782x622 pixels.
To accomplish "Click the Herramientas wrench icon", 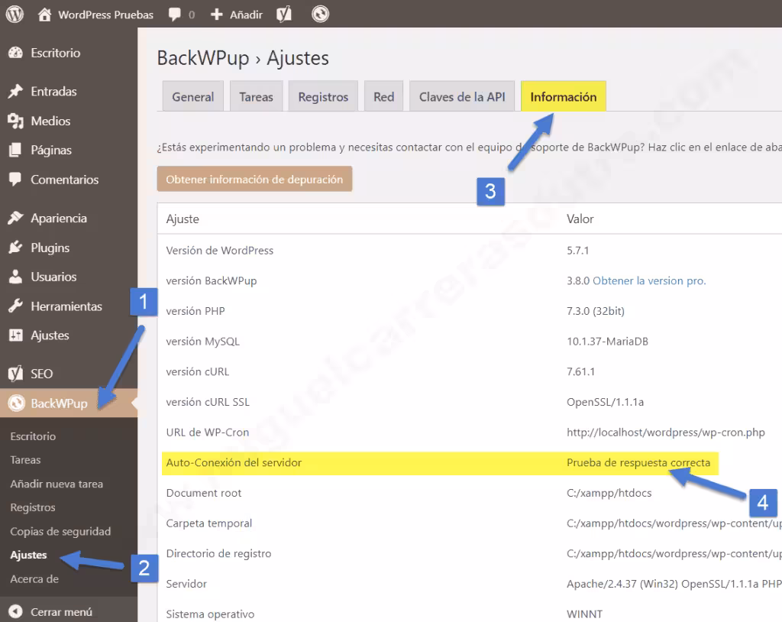I will point(15,306).
